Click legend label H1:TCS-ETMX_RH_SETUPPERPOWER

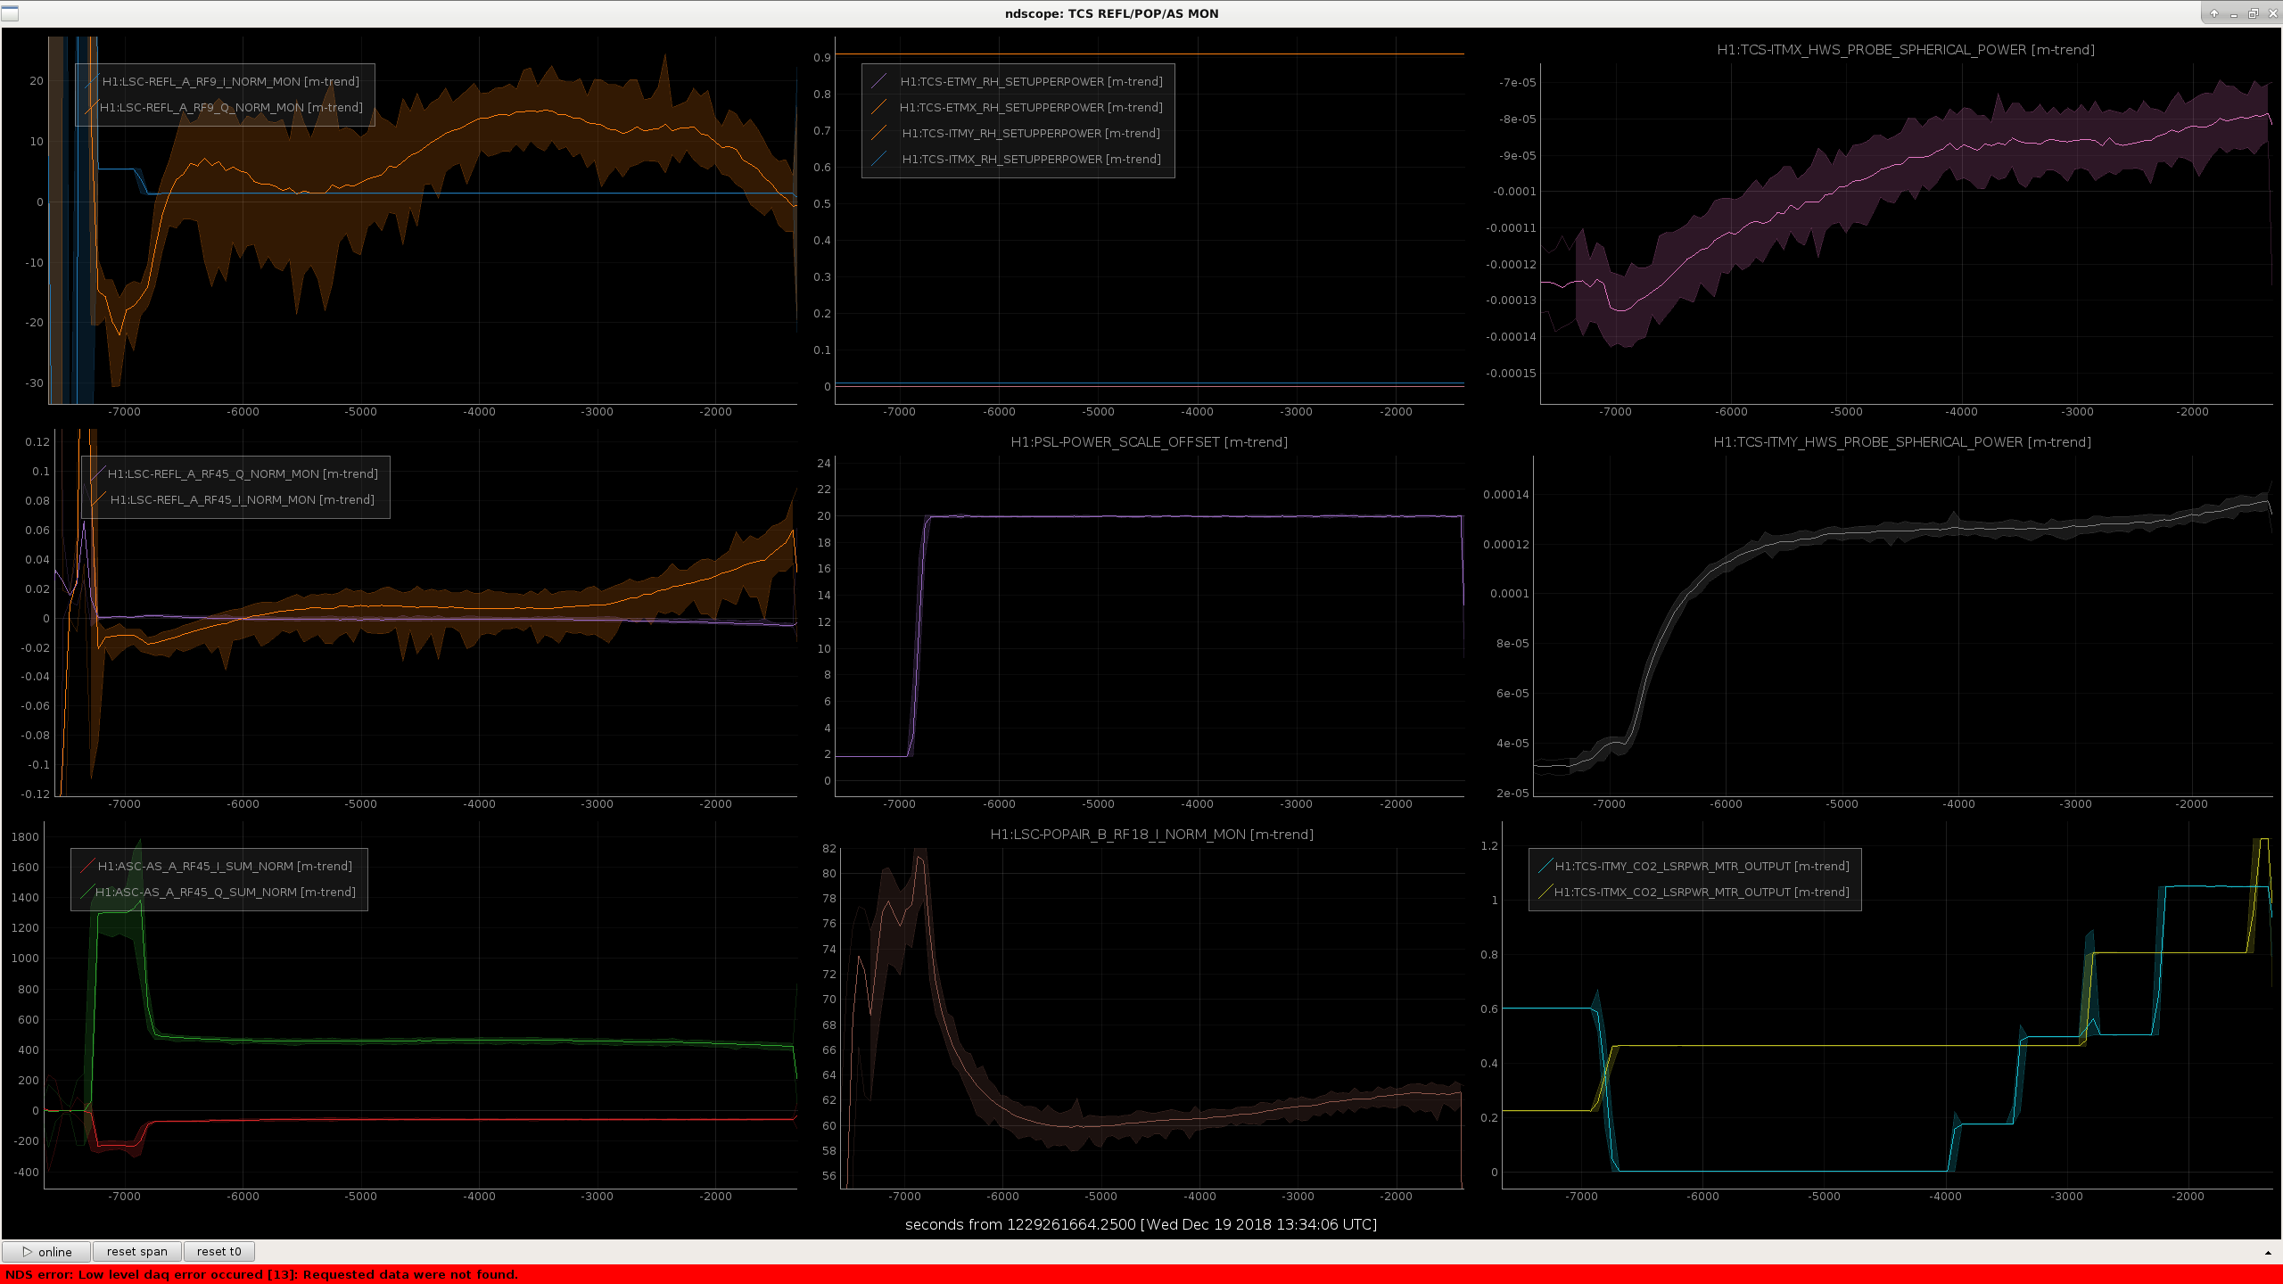(1031, 107)
